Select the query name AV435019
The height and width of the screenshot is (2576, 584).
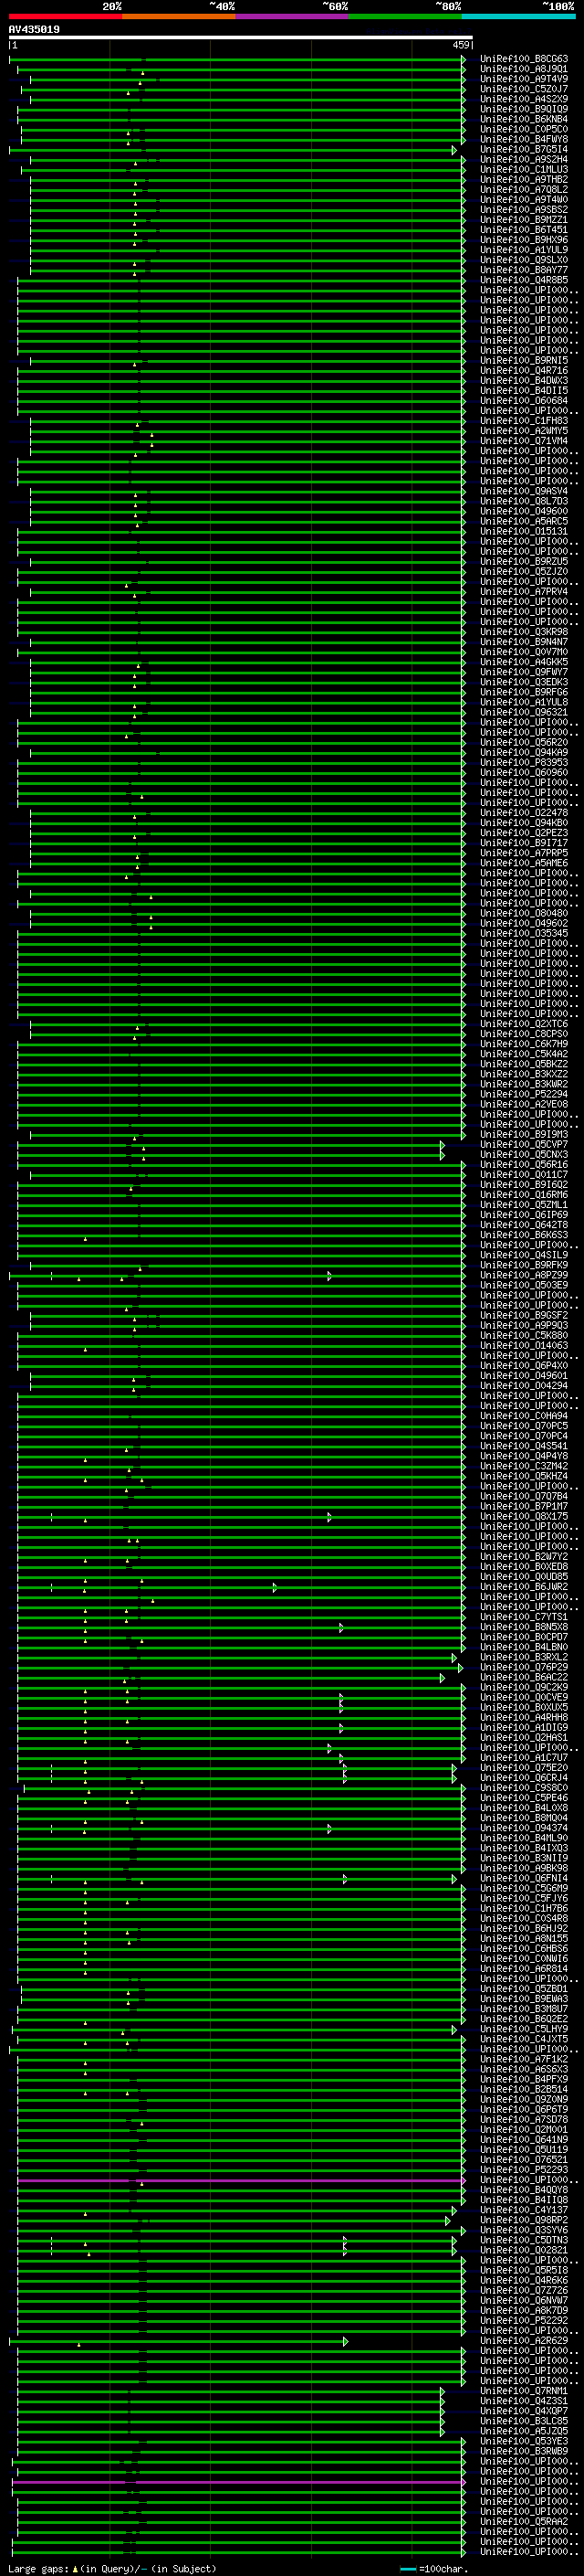(34, 29)
